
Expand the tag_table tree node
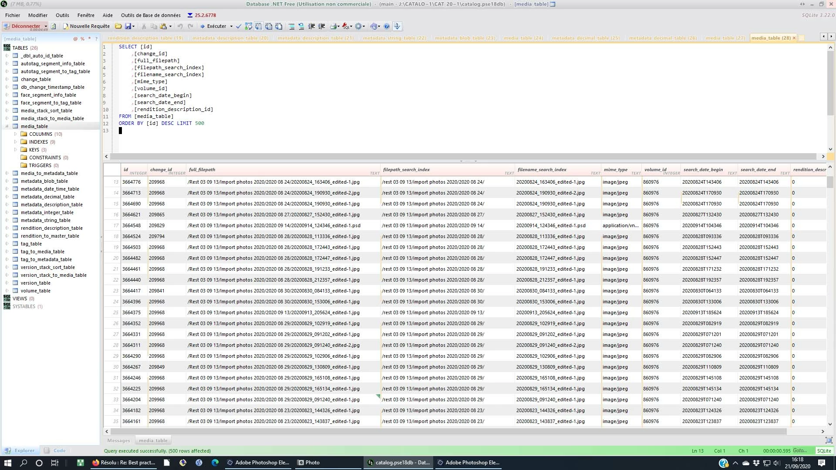[7, 244]
